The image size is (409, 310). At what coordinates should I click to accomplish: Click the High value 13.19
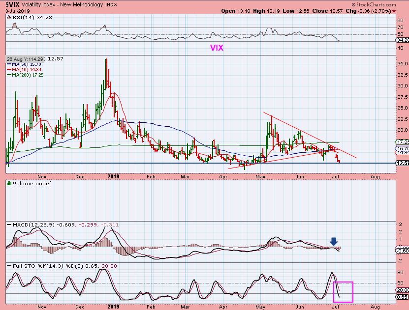tap(273, 11)
